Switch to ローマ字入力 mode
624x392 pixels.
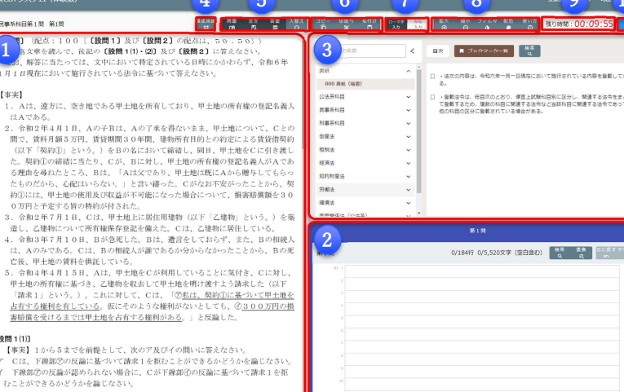click(x=396, y=24)
